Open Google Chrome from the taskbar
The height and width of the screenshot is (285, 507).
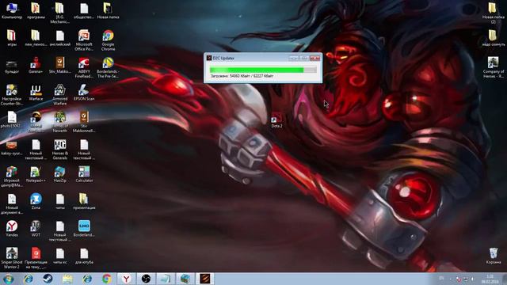click(x=107, y=279)
